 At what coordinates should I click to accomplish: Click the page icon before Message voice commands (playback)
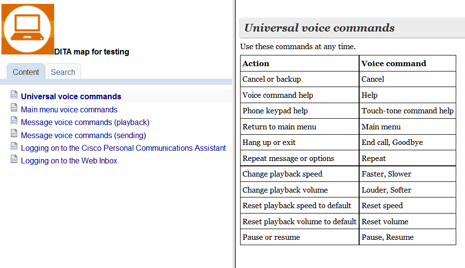tap(14, 120)
